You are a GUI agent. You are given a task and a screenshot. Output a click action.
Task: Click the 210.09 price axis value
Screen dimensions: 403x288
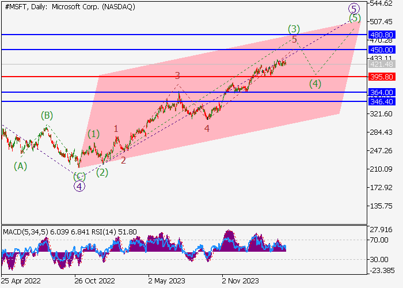(x=381, y=169)
